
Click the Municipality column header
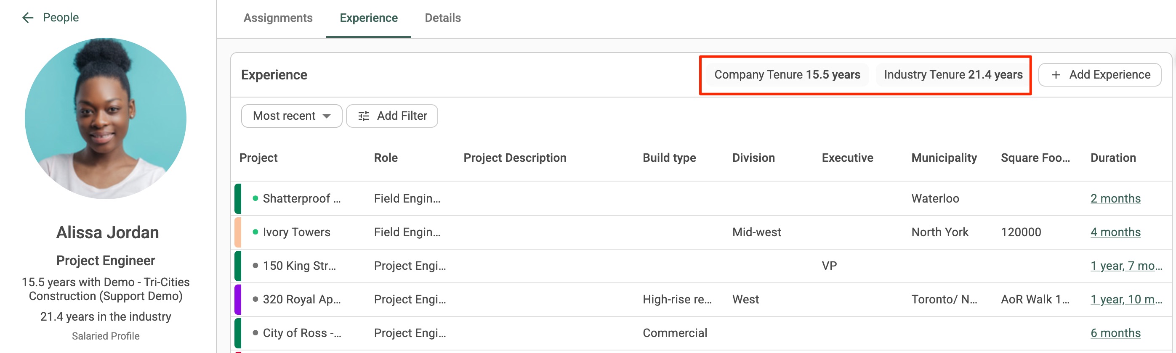(x=944, y=158)
